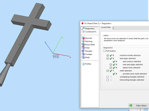Click the WCS label in the viewport
Viewport: 149px width, 111px height.
(56, 56)
